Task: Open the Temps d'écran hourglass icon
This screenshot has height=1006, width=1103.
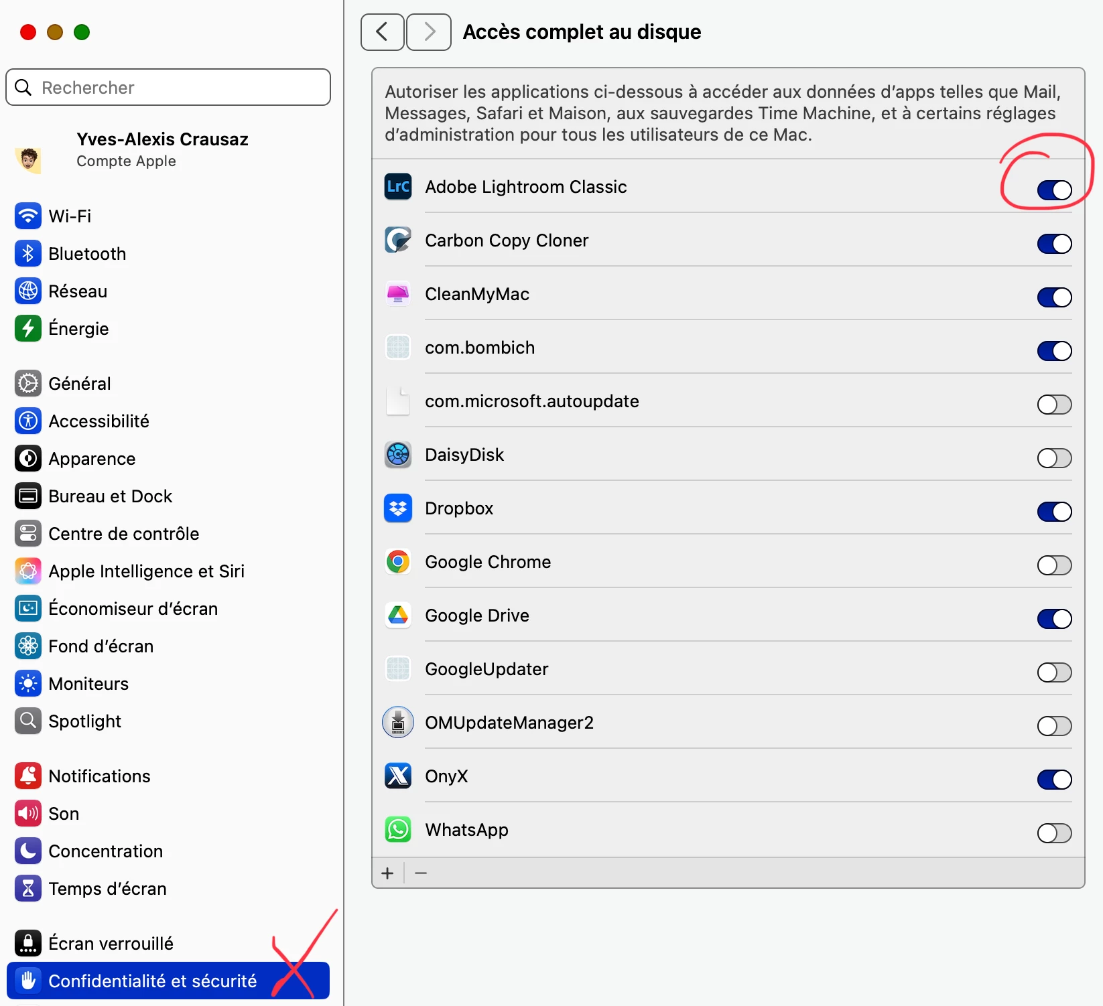Action: tap(28, 889)
